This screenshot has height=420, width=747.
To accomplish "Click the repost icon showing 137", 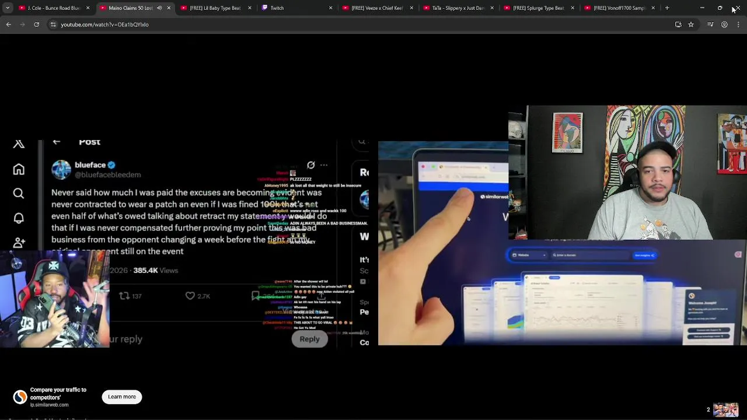I will pyautogui.click(x=124, y=296).
